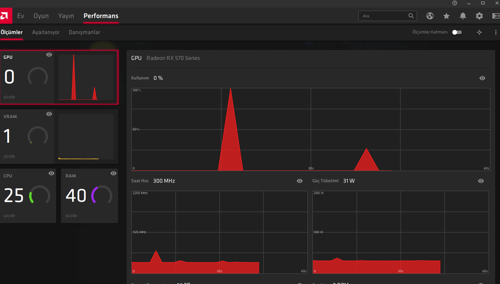Click the sidebar panel toggle icon

tap(496, 16)
